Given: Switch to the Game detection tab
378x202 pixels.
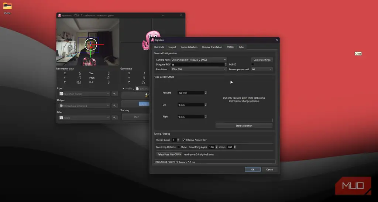Looking at the screenshot, I should (189, 47).
